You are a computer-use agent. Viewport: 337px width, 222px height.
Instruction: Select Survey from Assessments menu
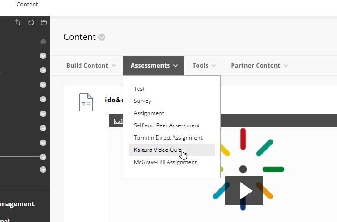point(143,101)
